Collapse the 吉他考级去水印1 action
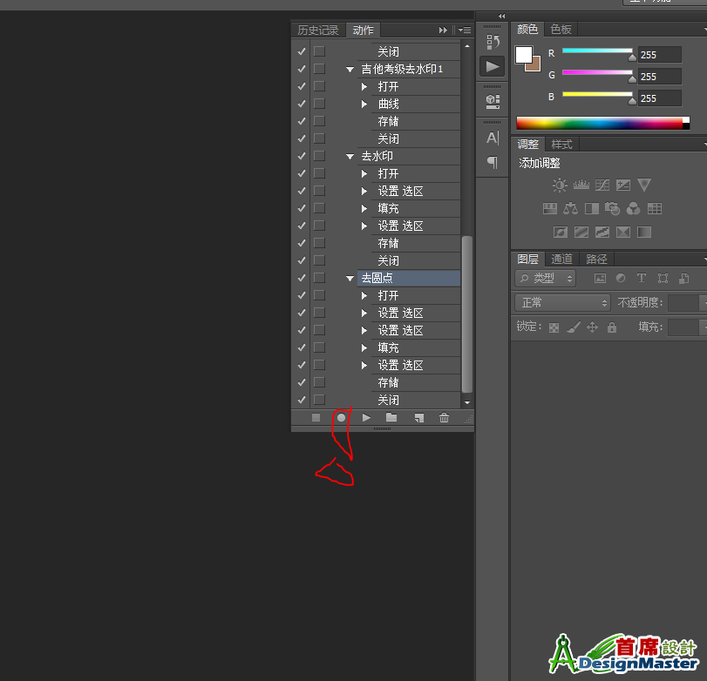The width and height of the screenshot is (707, 681). [x=350, y=70]
